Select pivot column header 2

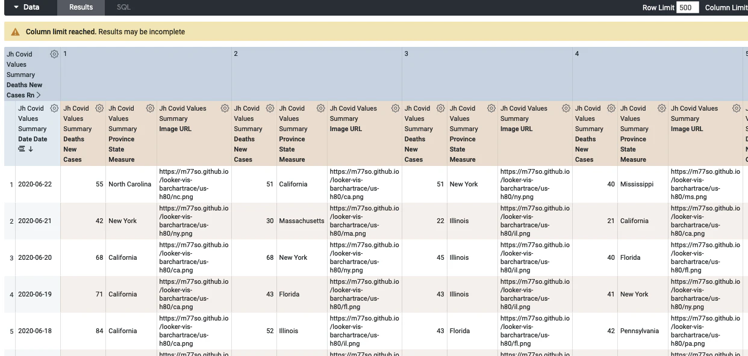(x=317, y=74)
